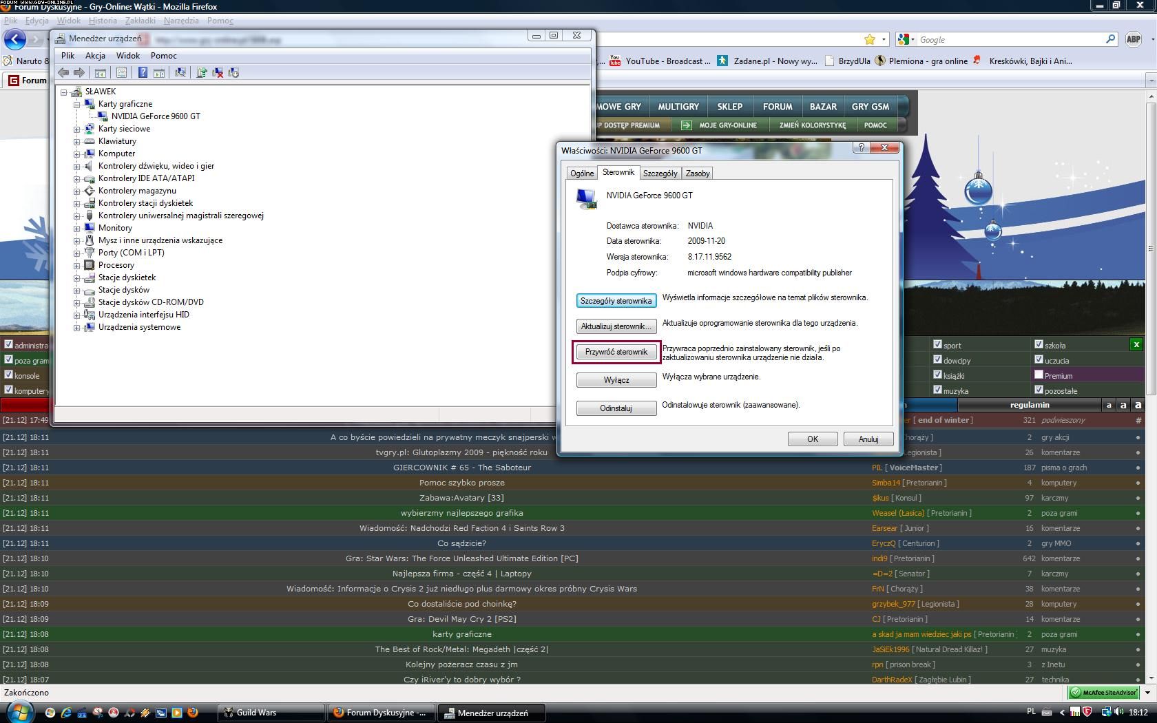This screenshot has width=1157, height=723.
Task: Expand the Procesory tree node
Action: [x=77, y=265]
